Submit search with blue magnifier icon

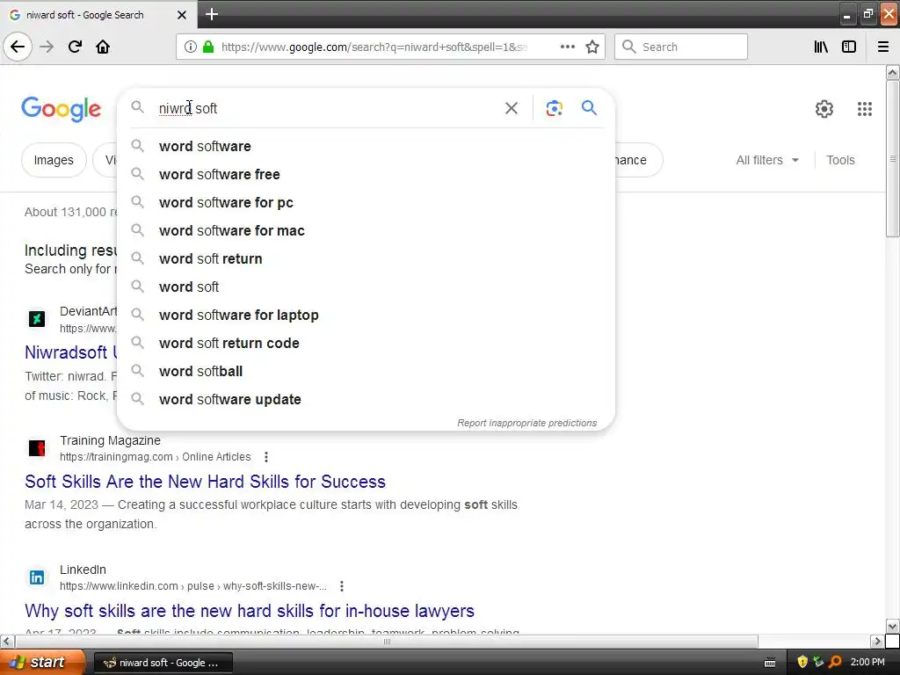pyautogui.click(x=589, y=108)
